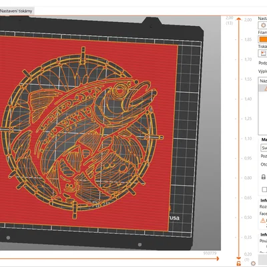Jump to the 0,65 mark on layer ruler

(x=248, y=198)
